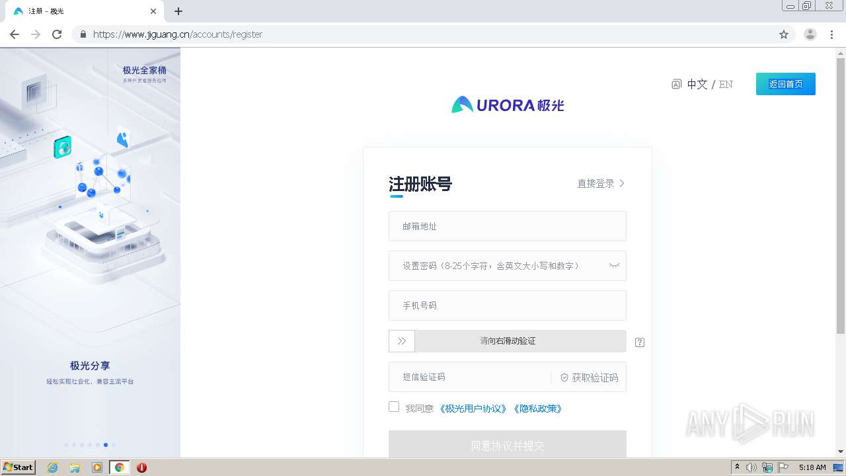Open the media player taskbar icon
Viewport: 846px width, 476px height.
97,467
